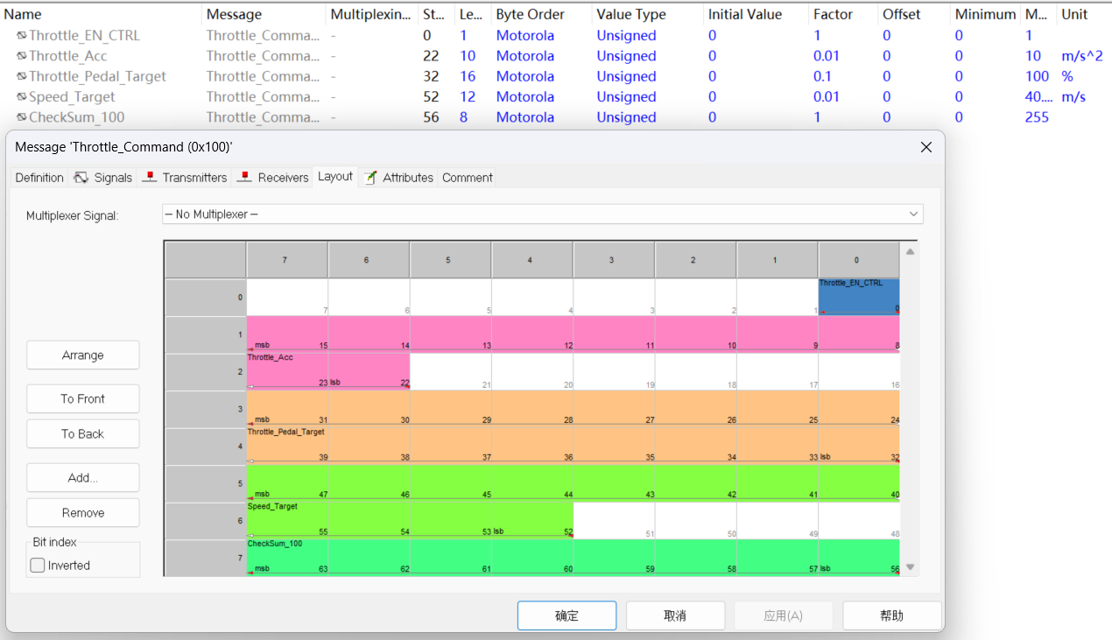Click the m/s^2 unit cell
1112x640 pixels.
(1082, 56)
